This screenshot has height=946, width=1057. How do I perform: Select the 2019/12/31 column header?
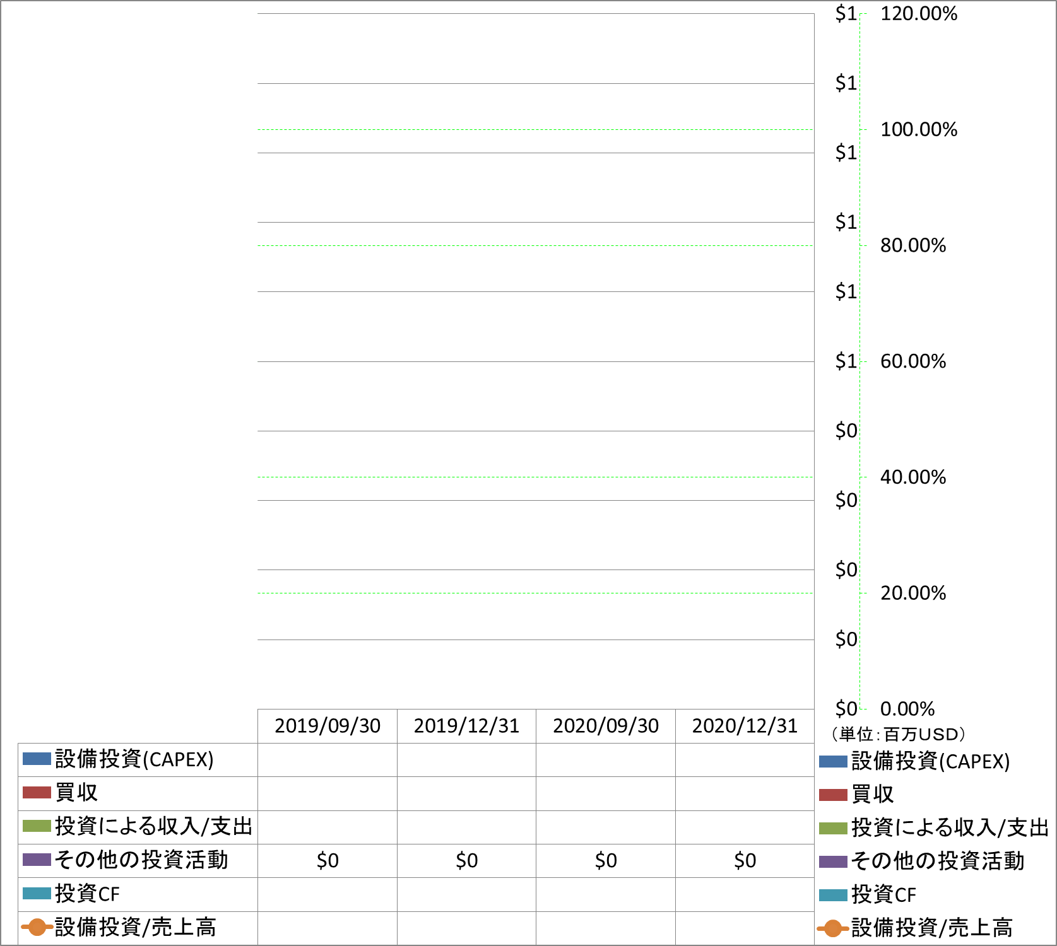click(x=466, y=726)
